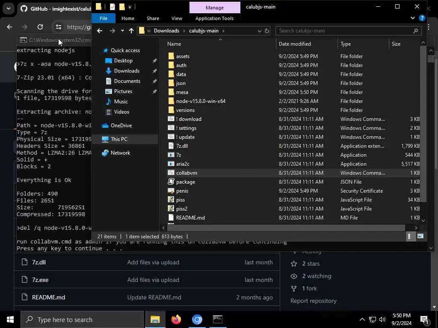Click the Search calubjs-main field
The image size is (438, 328).
point(348,31)
